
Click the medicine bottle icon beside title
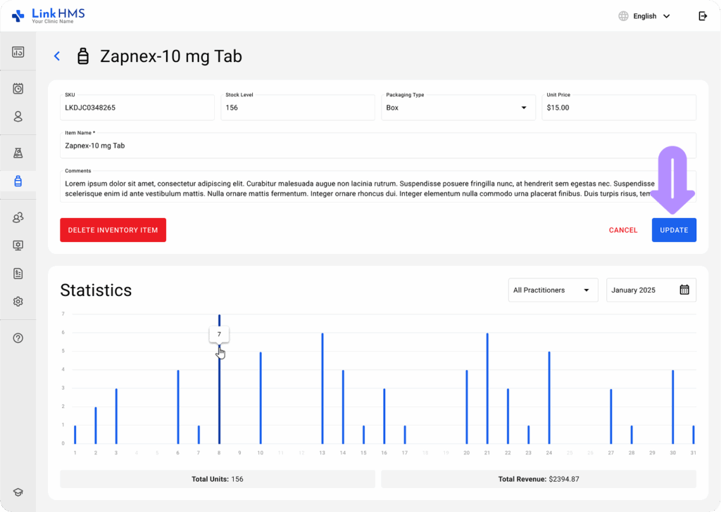(x=83, y=56)
